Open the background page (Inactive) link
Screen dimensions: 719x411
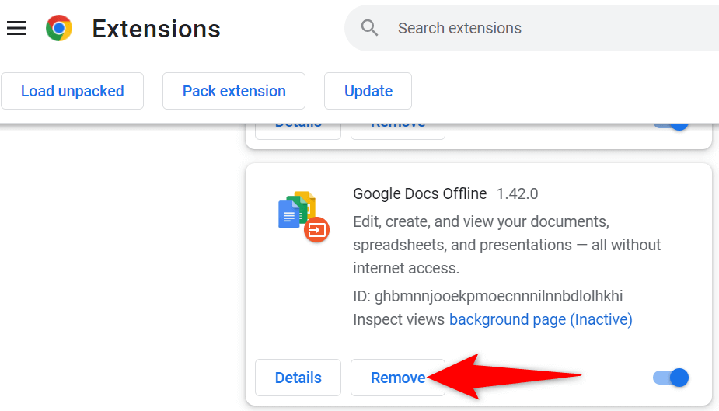tap(540, 319)
